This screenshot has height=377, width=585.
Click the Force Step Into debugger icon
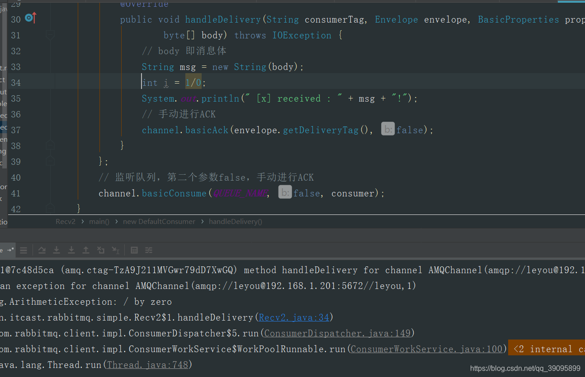coord(71,250)
